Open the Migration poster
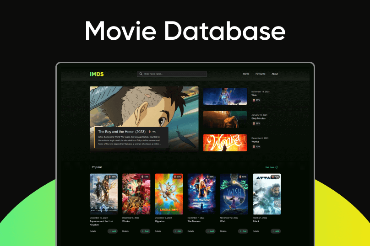370x246 pixels. click(x=169, y=194)
